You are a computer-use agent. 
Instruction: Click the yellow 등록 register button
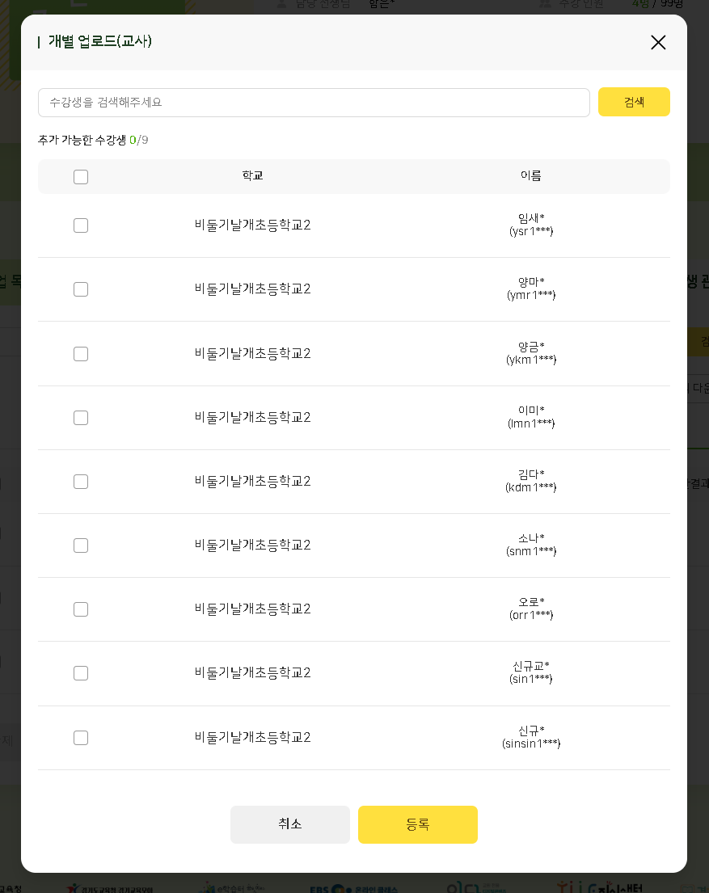pos(418,824)
